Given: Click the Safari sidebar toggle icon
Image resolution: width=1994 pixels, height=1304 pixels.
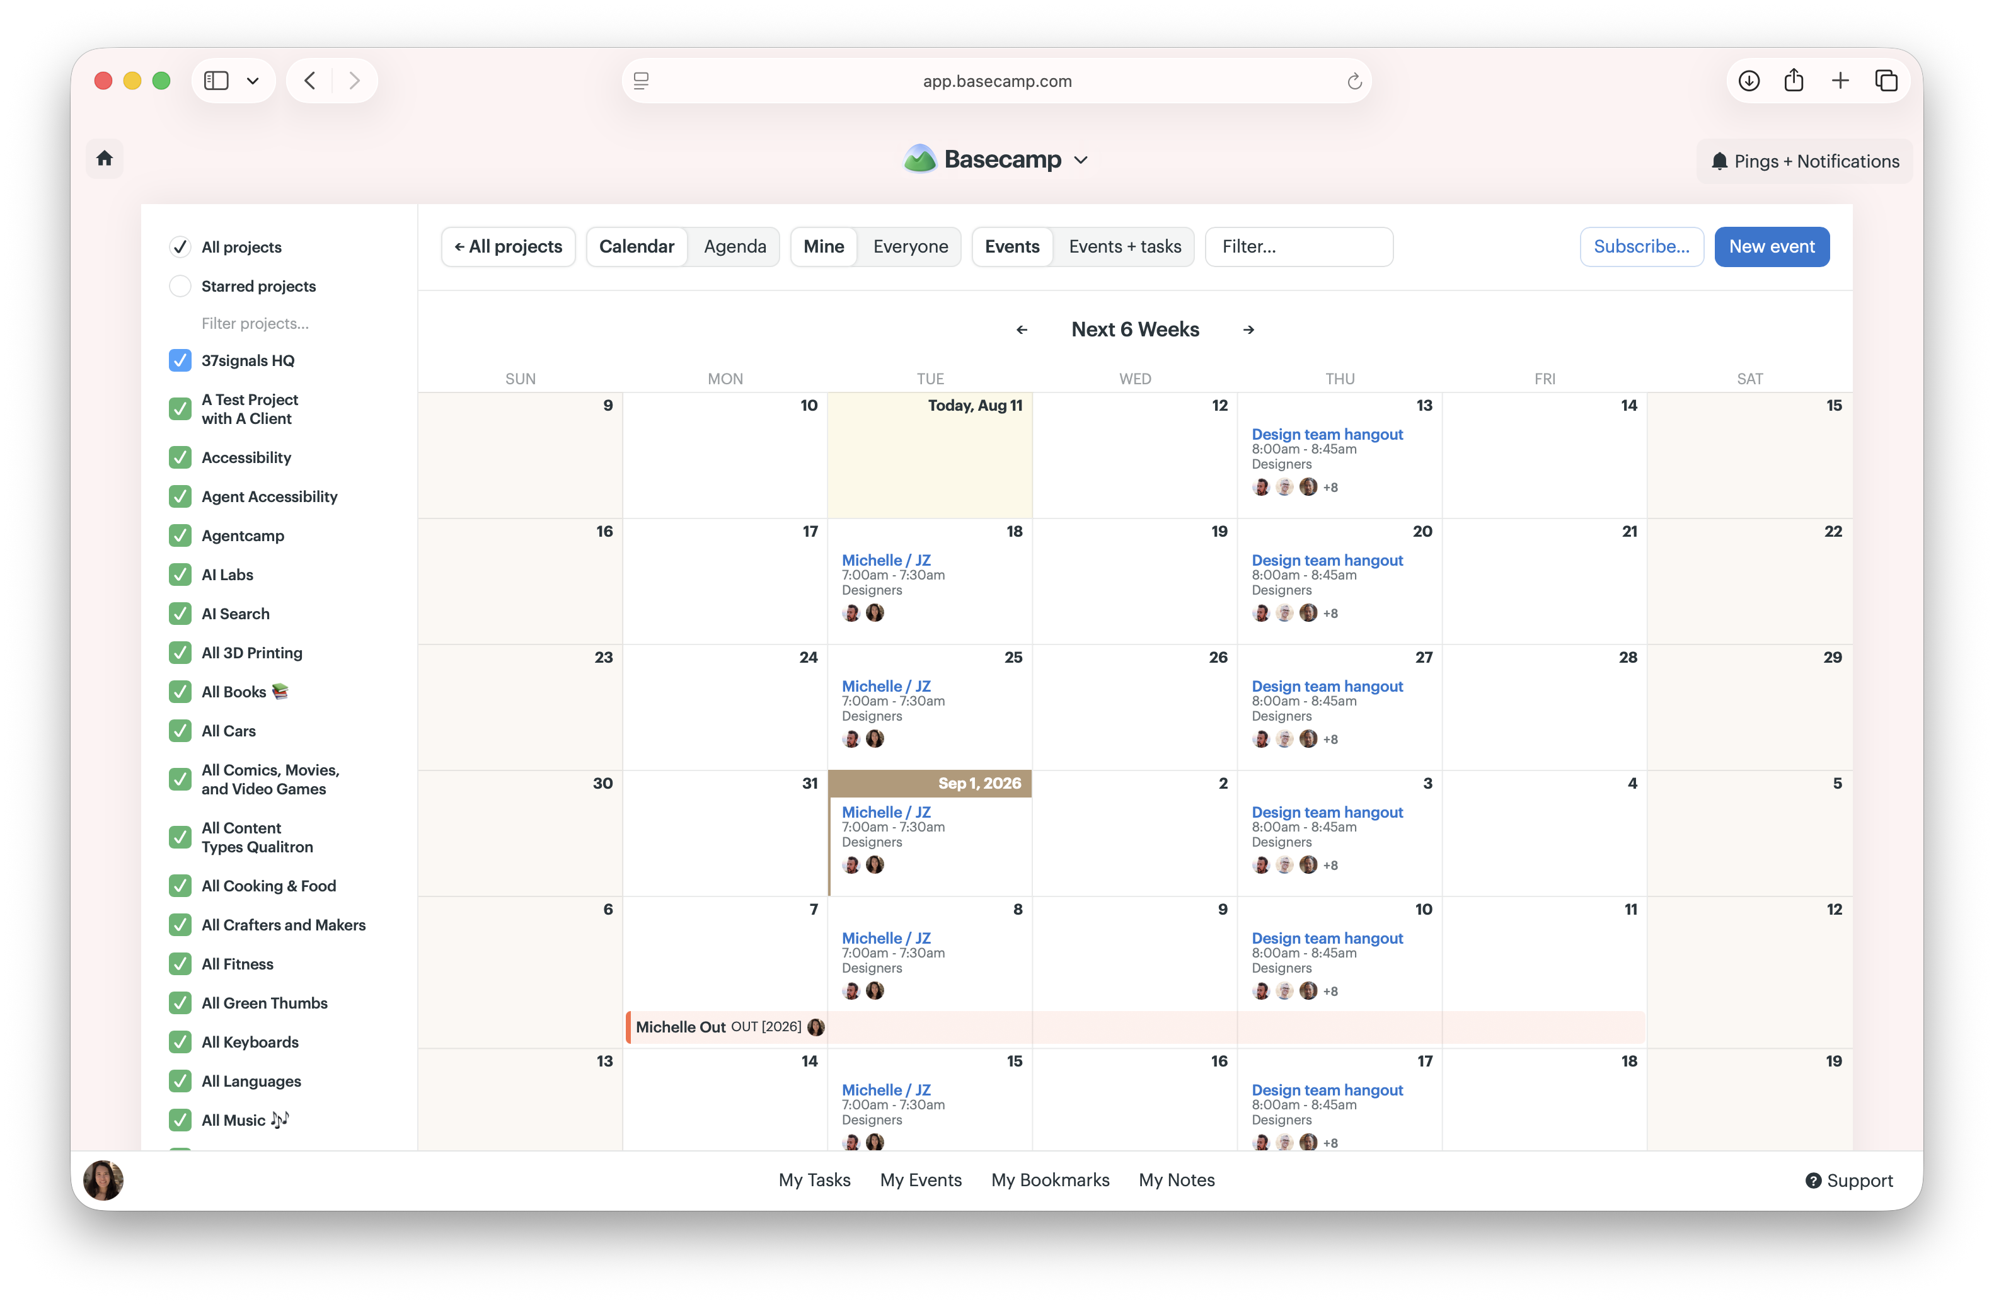Looking at the screenshot, I should (x=216, y=81).
